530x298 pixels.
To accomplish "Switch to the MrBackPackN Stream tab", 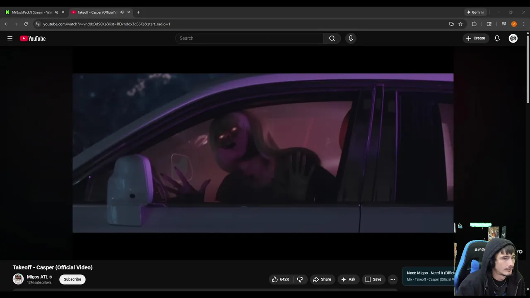I will coord(31,12).
